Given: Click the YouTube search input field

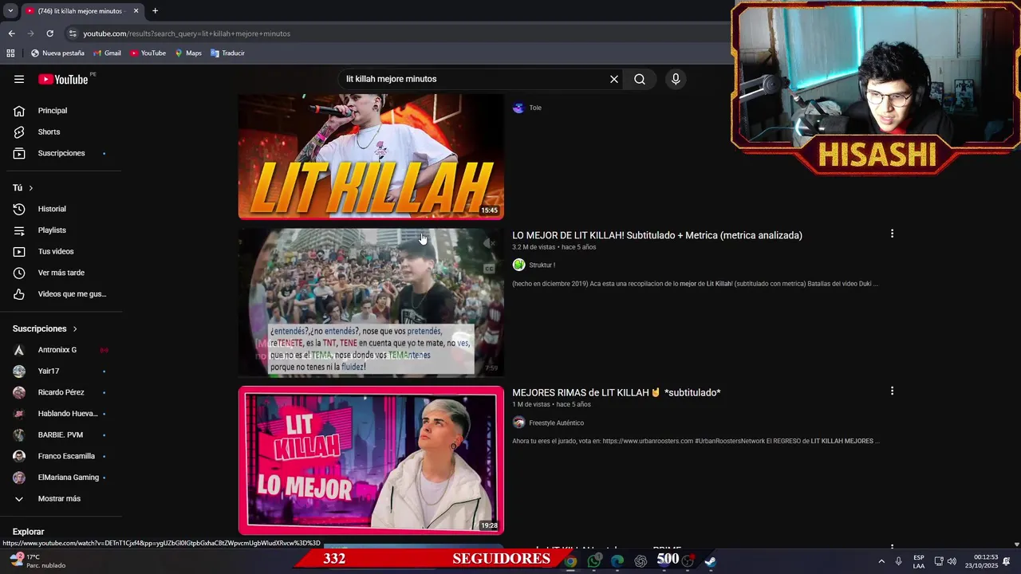Looking at the screenshot, I should (x=474, y=79).
